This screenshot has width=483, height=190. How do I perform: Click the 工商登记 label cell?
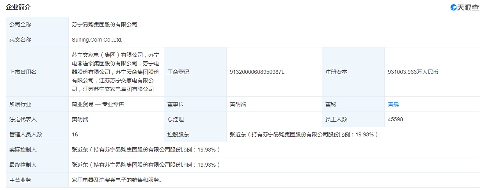tap(195, 72)
